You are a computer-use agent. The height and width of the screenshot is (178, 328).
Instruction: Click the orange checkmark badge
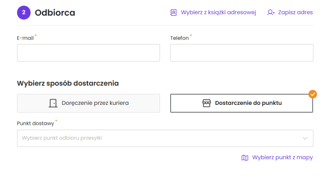click(313, 94)
